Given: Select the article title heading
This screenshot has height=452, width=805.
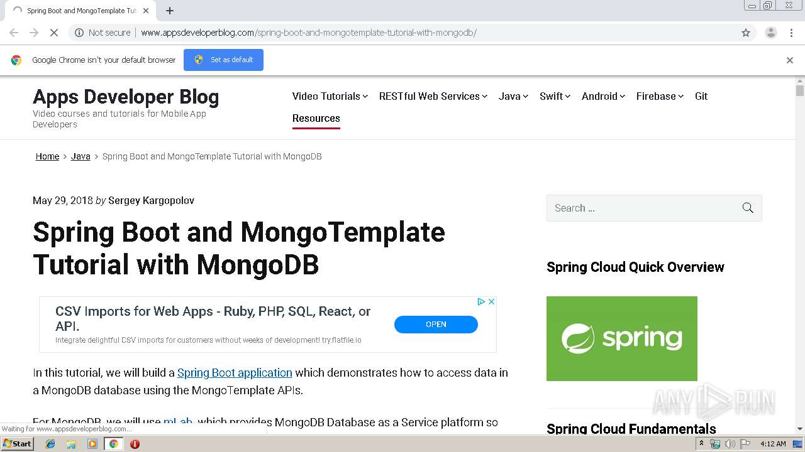Looking at the screenshot, I should tap(239, 249).
